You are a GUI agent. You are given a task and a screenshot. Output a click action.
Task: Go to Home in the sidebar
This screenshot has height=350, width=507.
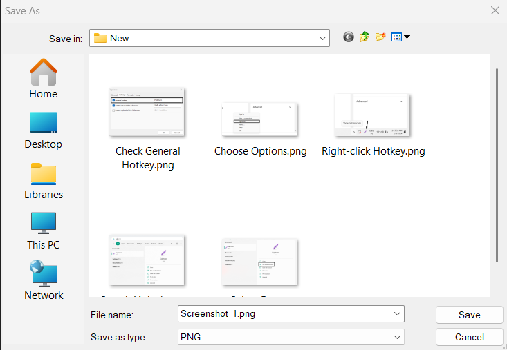[44, 79]
